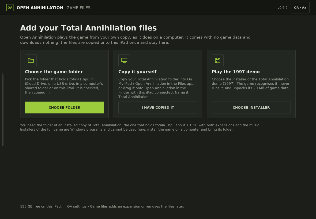Click the note starting 'You need the folder'
316x219 pixels.
pos(140,127)
